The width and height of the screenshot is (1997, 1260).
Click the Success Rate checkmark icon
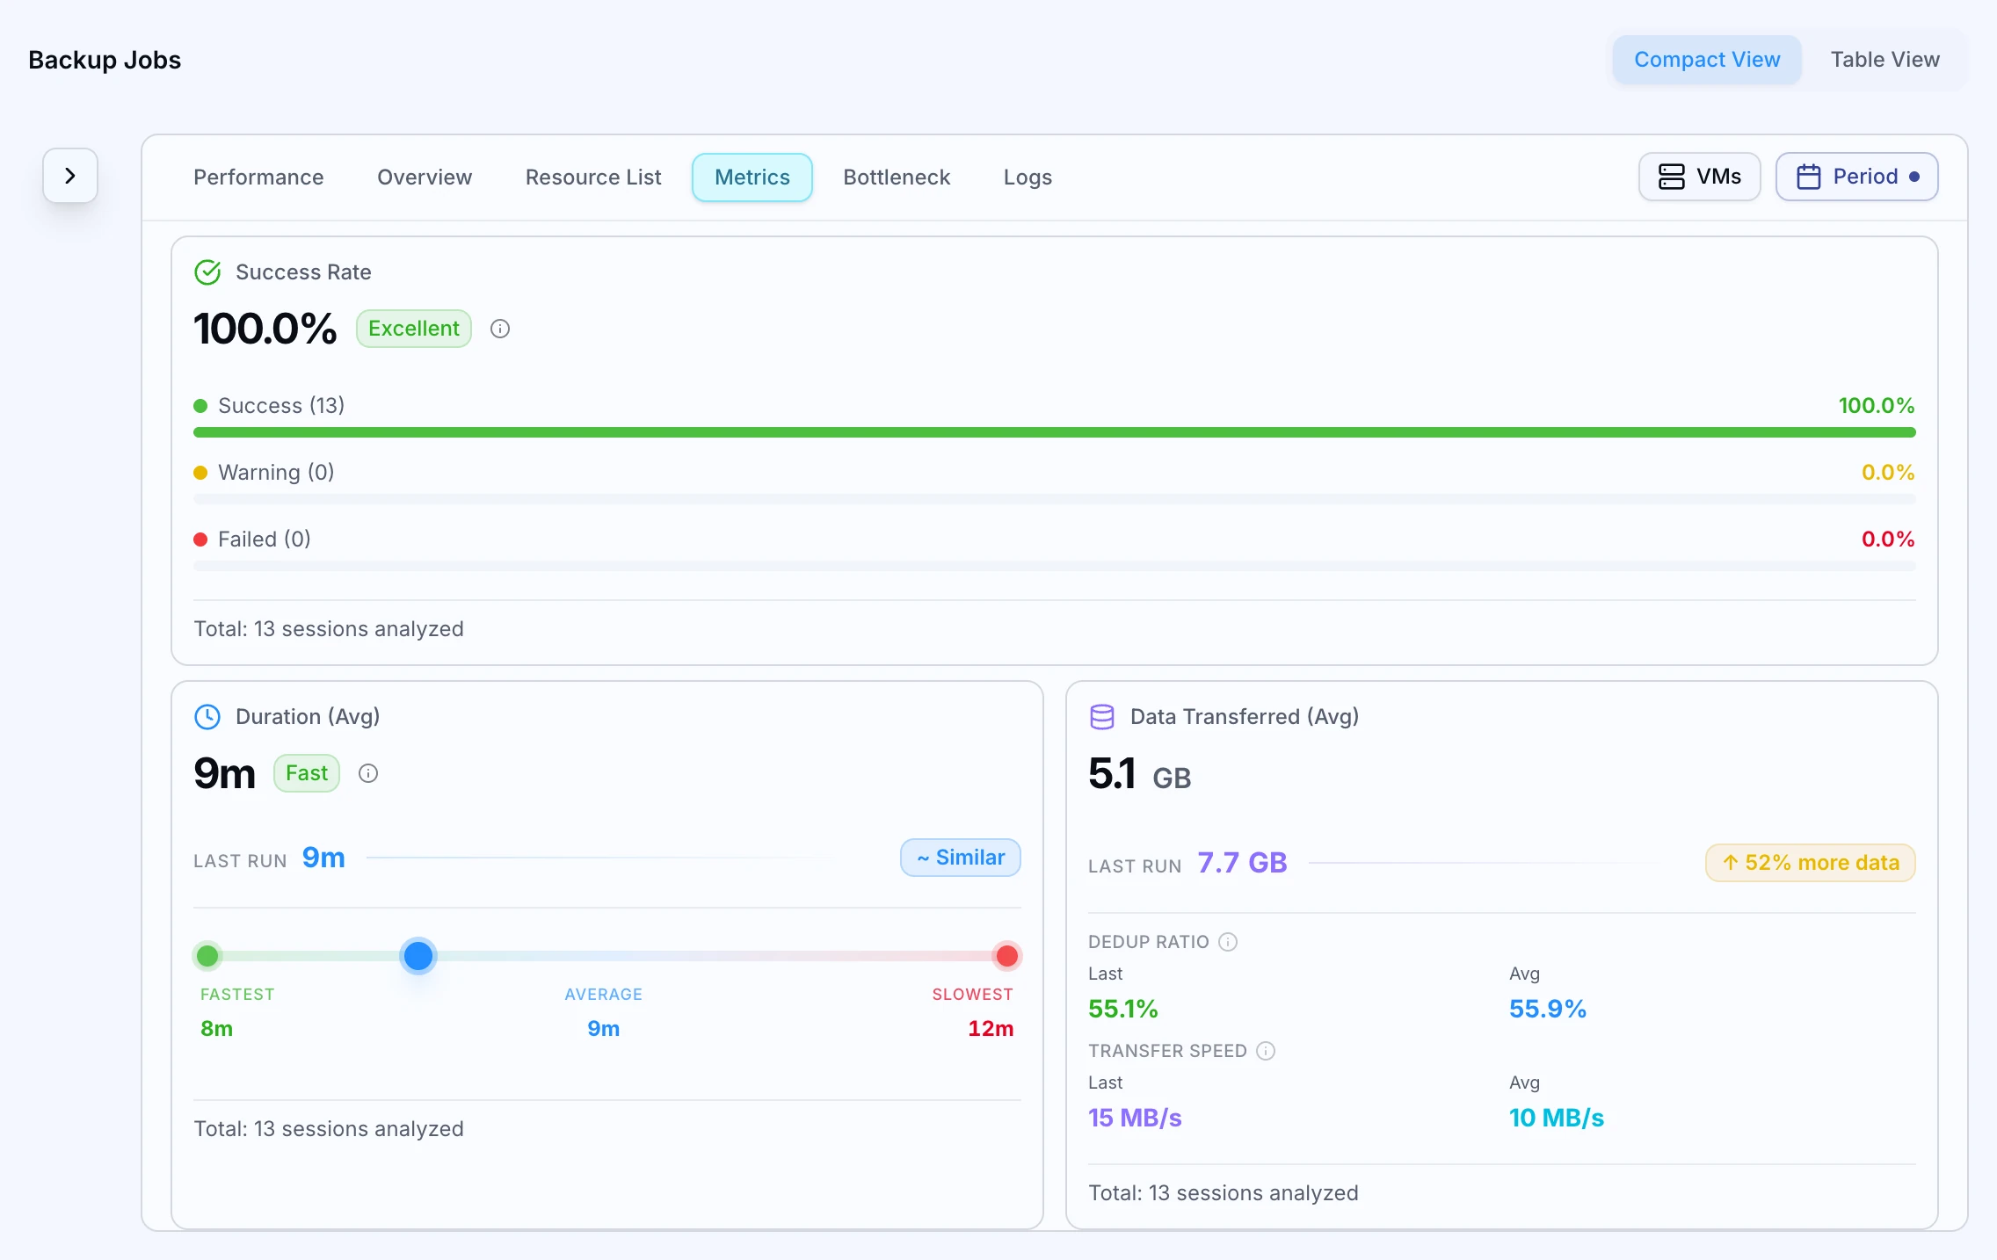pos(207,272)
